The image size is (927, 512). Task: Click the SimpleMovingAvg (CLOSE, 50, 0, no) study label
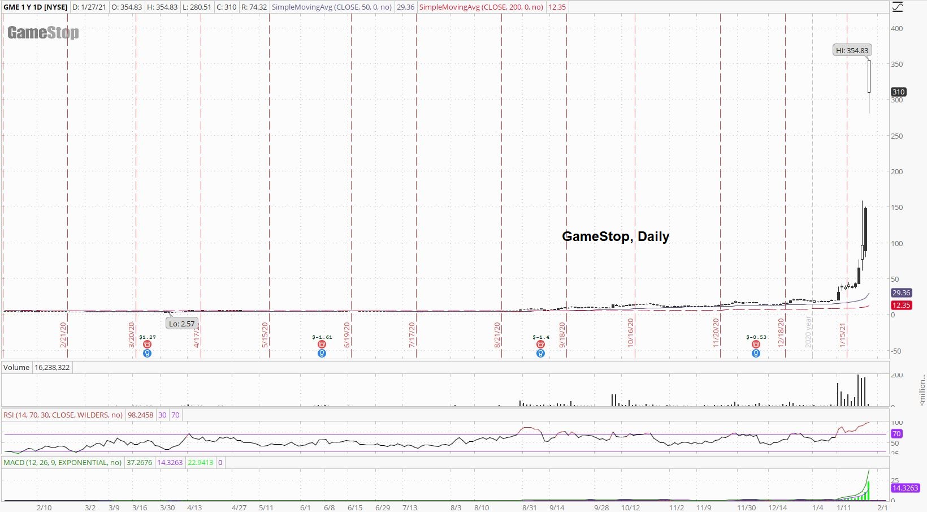point(331,7)
